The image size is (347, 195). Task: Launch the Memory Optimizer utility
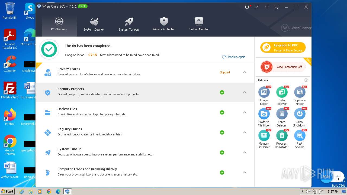coord(264,139)
